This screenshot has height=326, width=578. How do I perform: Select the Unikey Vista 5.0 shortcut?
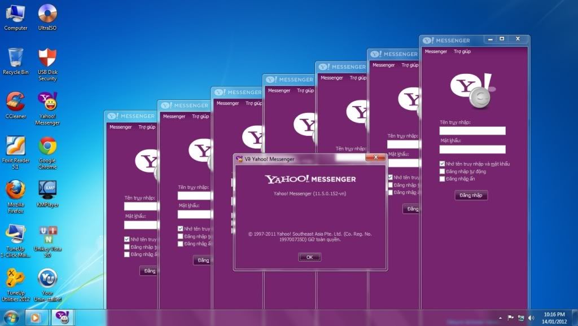[x=47, y=241]
